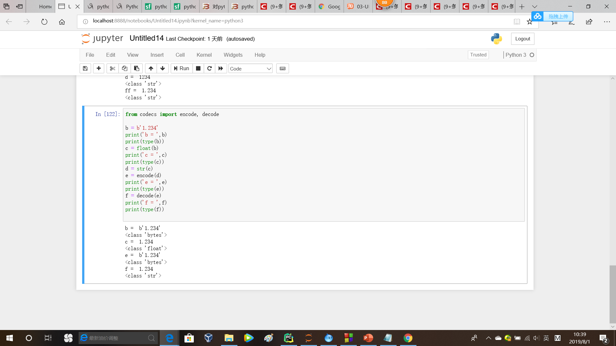Click the Logout button

(x=523, y=38)
